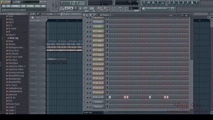Click the main pitch slider

pyautogui.click(x=56, y=6)
